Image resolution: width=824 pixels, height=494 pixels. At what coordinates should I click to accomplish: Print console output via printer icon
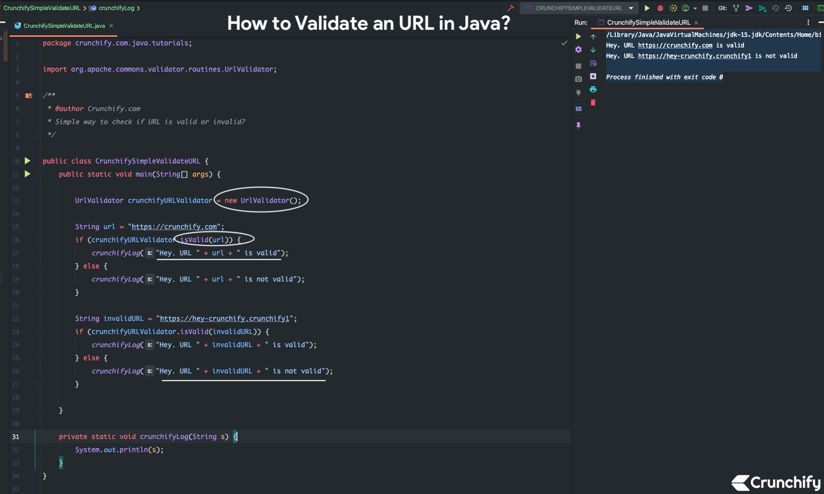pos(593,89)
